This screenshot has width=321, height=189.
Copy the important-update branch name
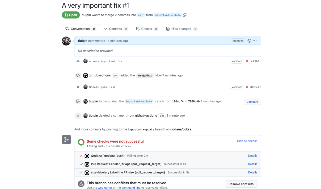[x=184, y=15]
